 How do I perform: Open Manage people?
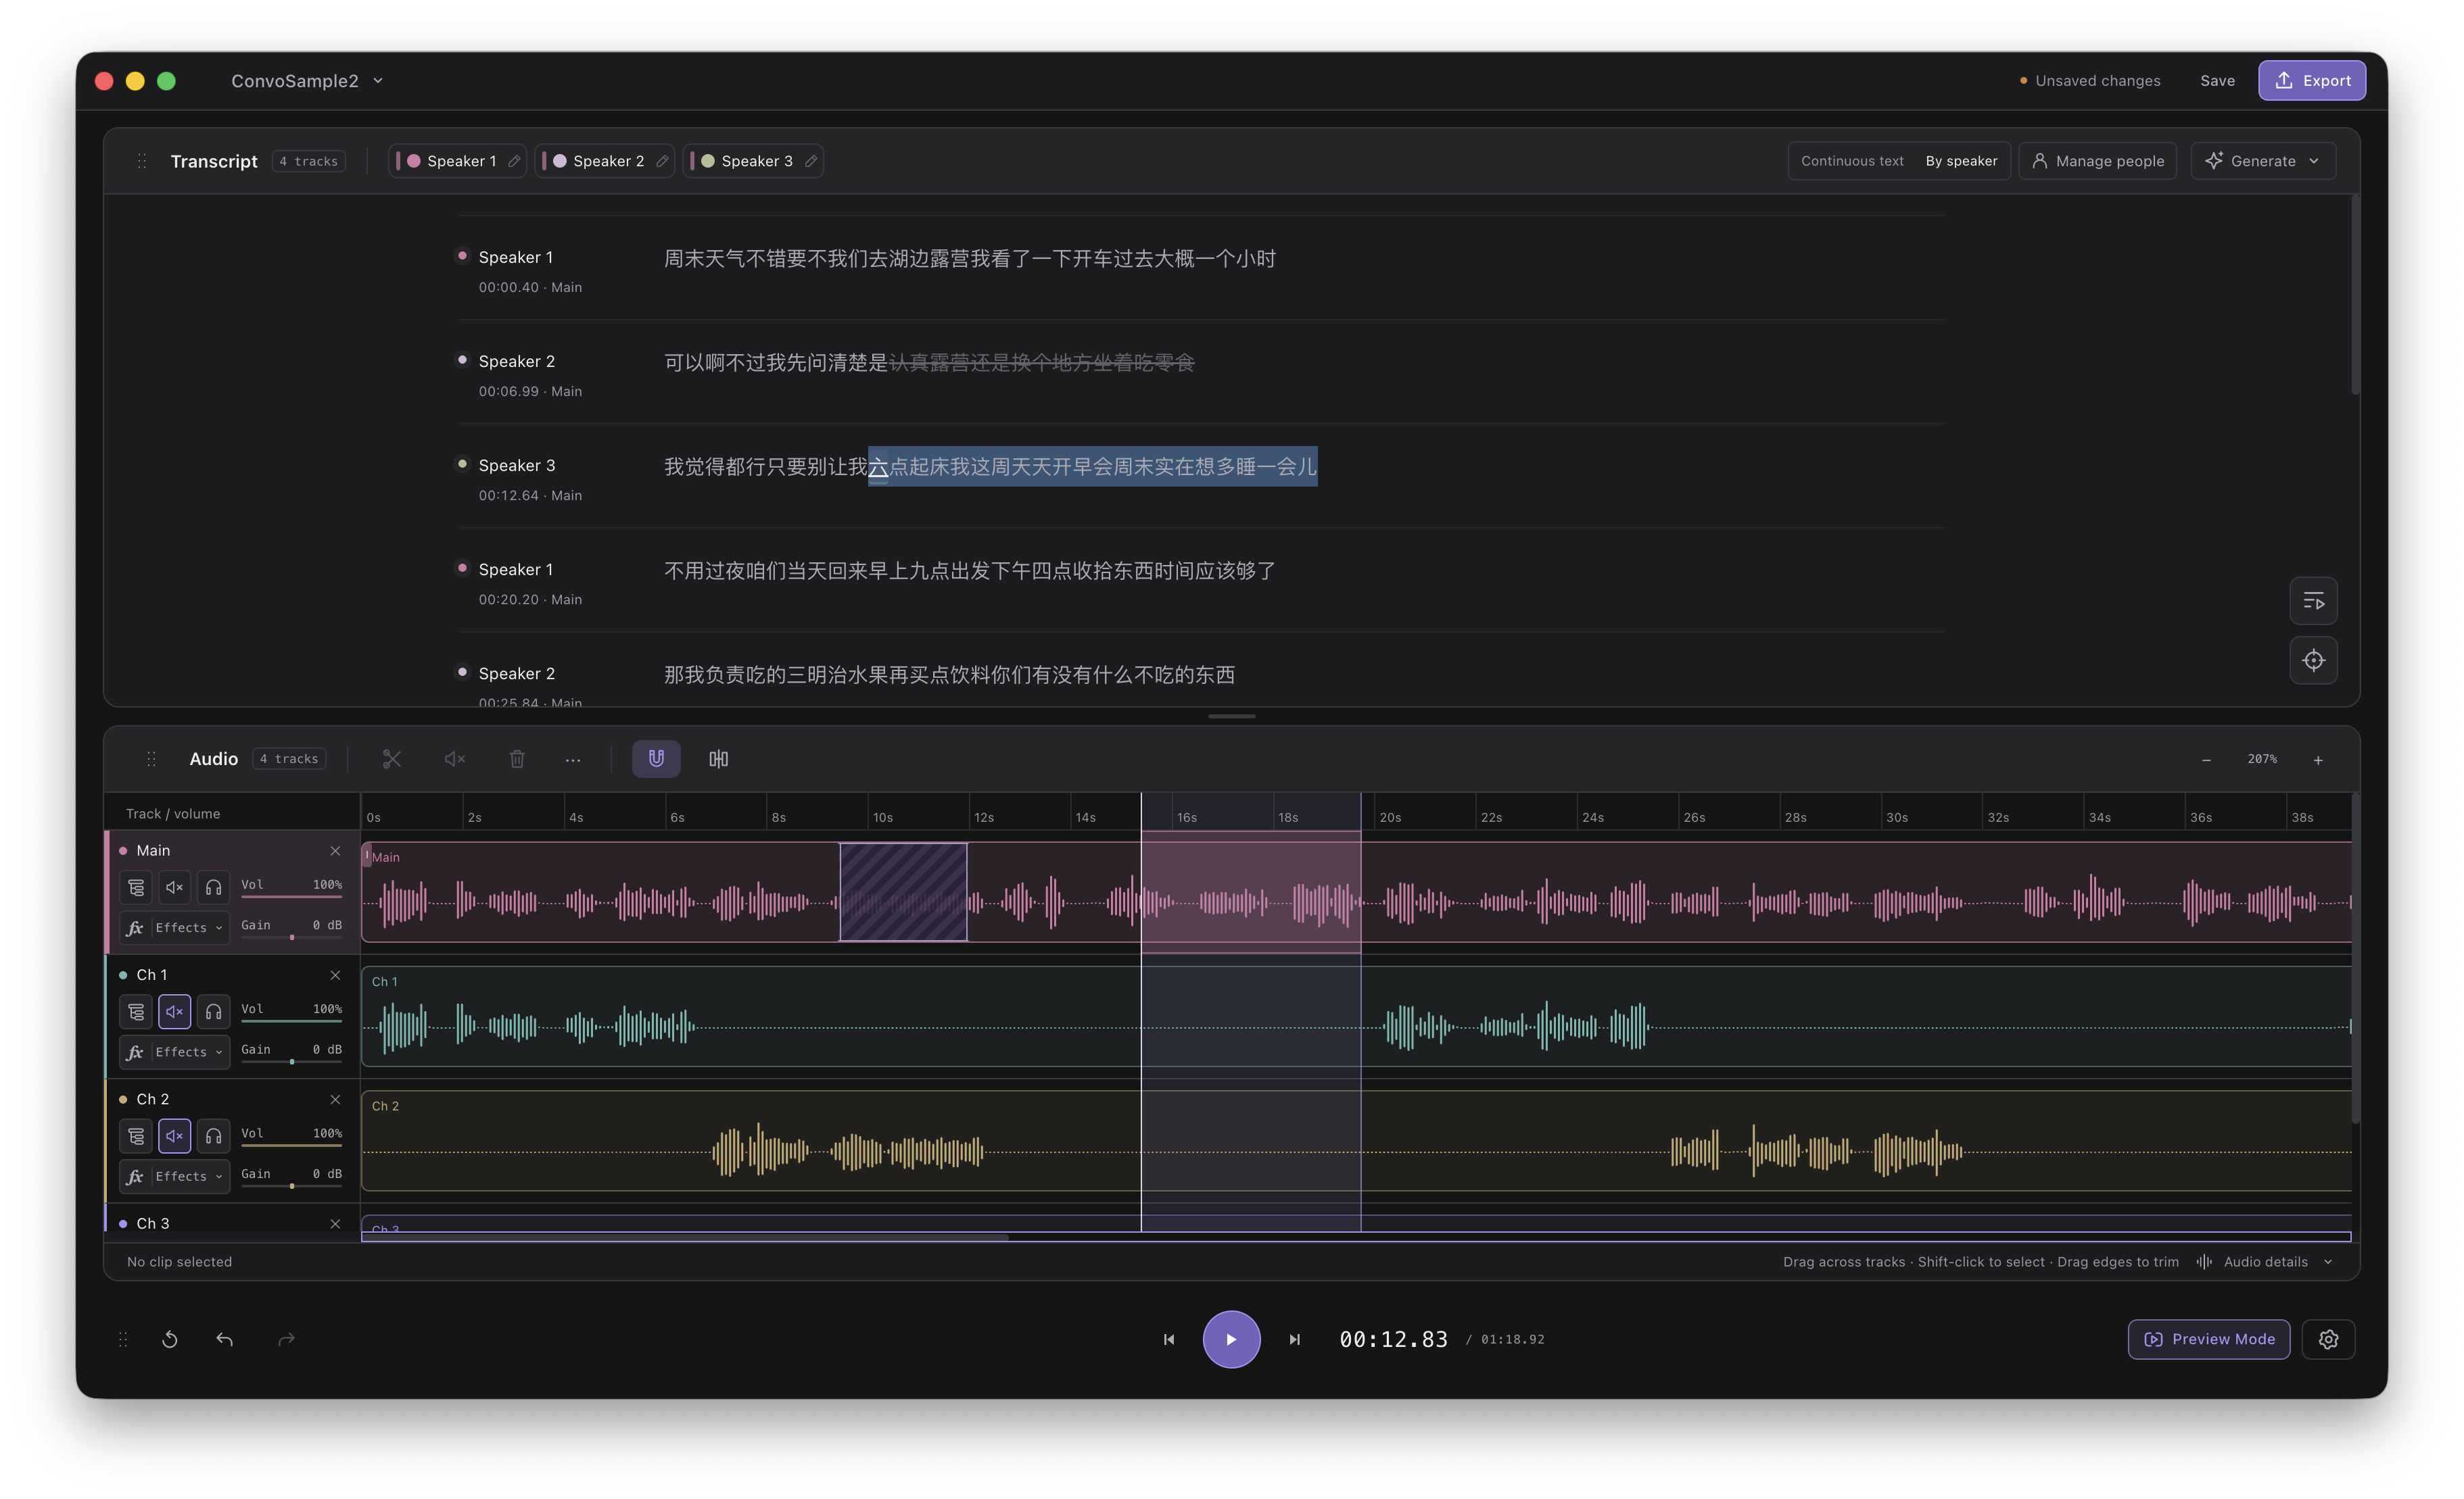pyautogui.click(x=2098, y=161)
